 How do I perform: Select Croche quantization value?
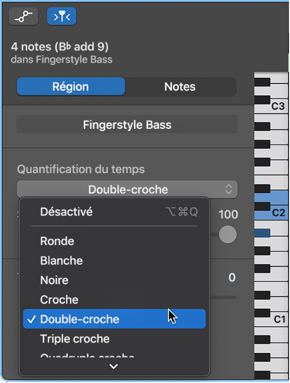pos(58,300)
